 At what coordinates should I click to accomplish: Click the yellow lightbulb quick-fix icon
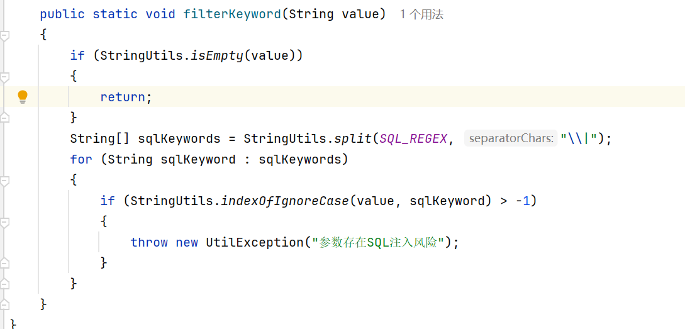coord(23,96)
